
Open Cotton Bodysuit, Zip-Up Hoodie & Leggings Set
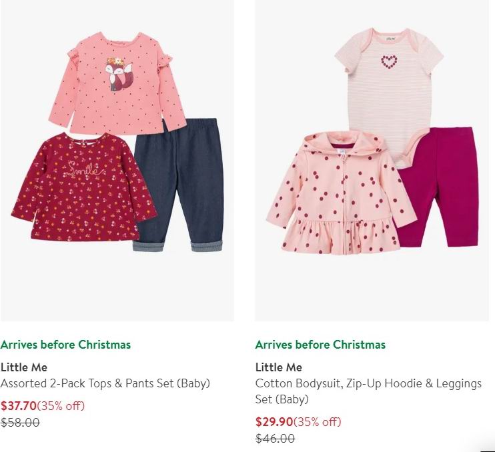[368, 391]
